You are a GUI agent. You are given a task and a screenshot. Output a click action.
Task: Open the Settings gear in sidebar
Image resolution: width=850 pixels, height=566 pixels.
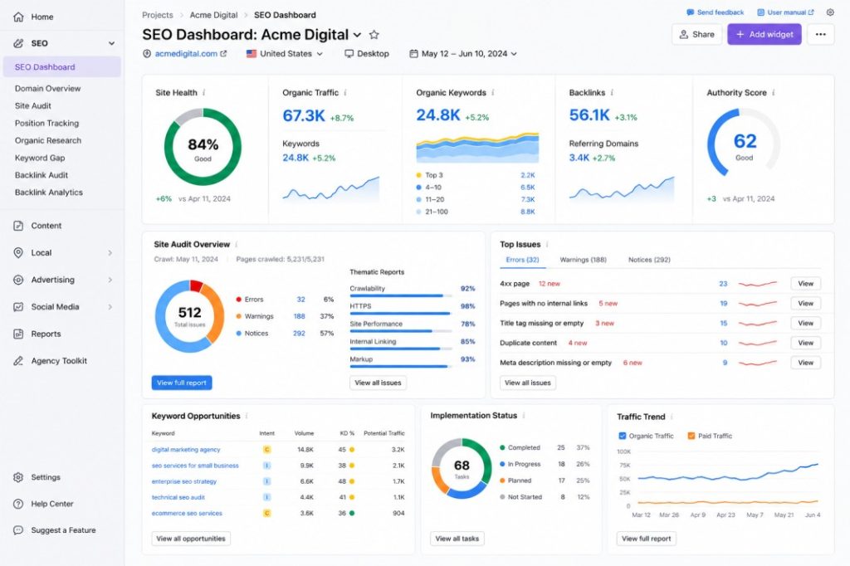click(x=18, y=477)
